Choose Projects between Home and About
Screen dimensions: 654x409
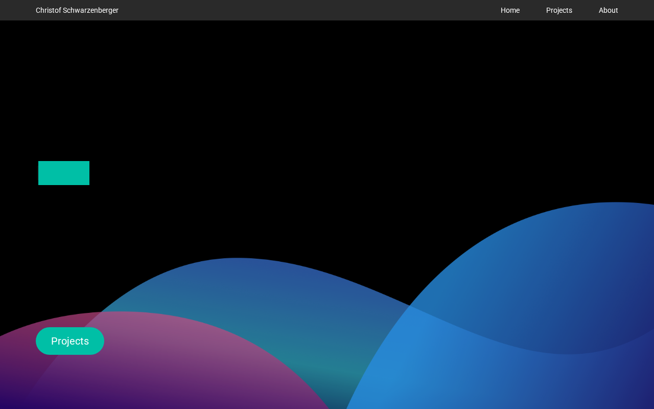pos(559,10)
